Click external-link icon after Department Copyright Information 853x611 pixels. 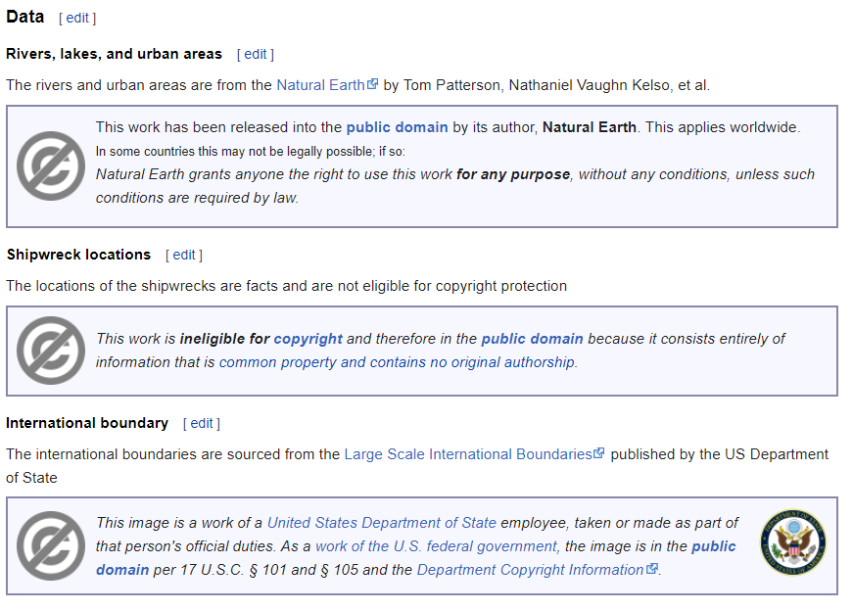(651, 569)
